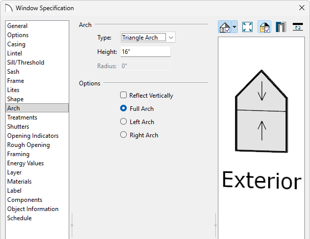Open the Framing panel
Screen dimensions: 310x239
pyautogui.click(x=37, y=154)
